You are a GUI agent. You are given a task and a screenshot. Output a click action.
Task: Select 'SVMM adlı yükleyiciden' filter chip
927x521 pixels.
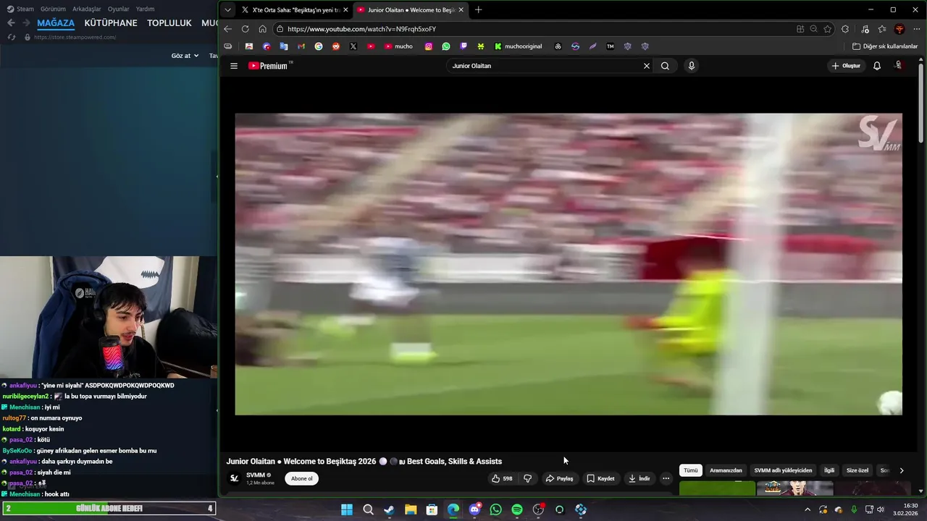(783, 470)
